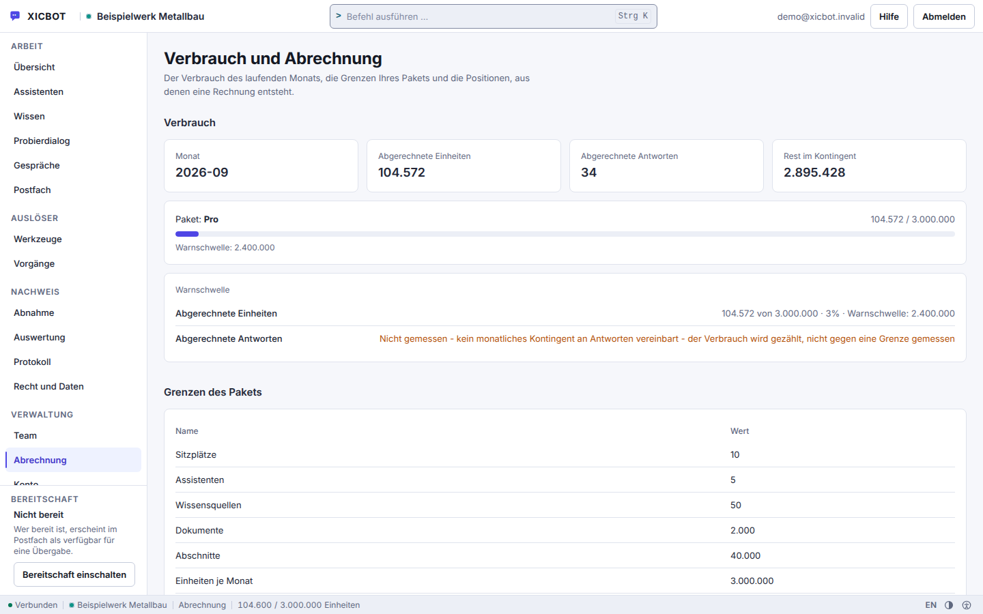Open Gespräche from the sidebar

pyautogui.click(x=73, y=165)
